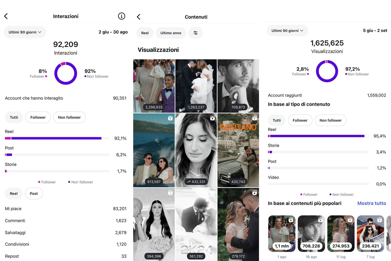Viewport: 391px width, 261px height.
Task: Tap the Reel interaction bar showing 92,1%
Action: tap(57, 138)
